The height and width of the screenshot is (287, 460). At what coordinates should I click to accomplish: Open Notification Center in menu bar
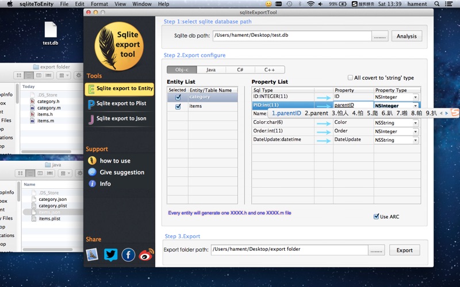click(x=448, y=4)
